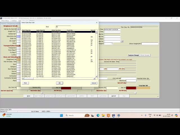Image resolution: width=180 pixels, height=135 pixels.
Task: Select gate pass row G122706-033
Action: tap(58, 75)
